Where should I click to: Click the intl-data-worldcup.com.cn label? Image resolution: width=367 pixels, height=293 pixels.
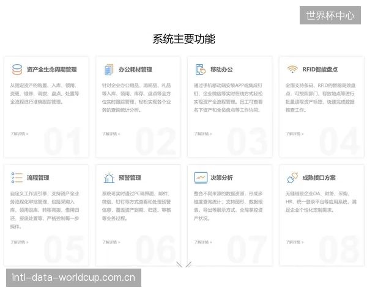(x=73, y=278)
